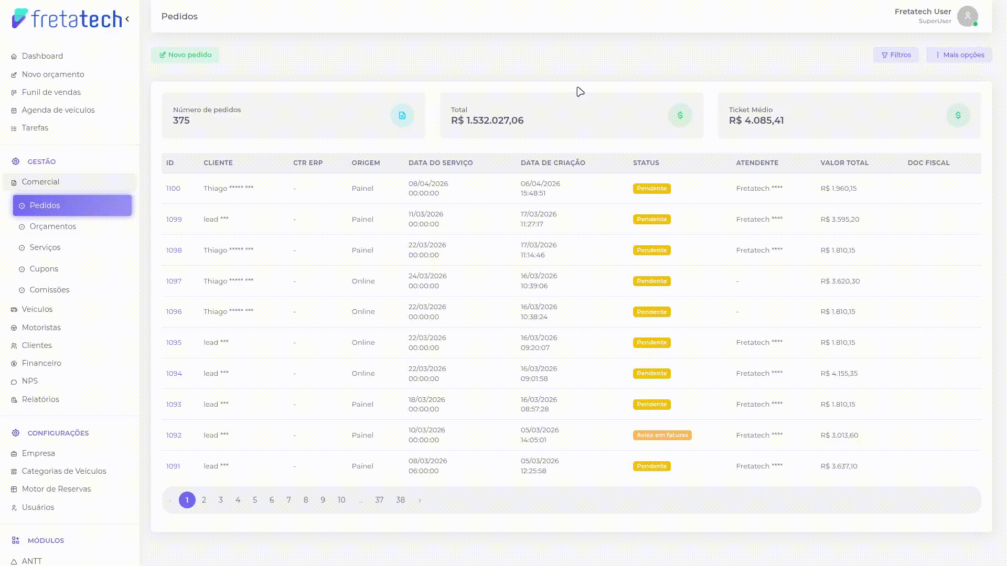Click the Aviso em faturas status badge
Image resolution: width=1007 pixels, height=566 pixels.
[662, 436]
